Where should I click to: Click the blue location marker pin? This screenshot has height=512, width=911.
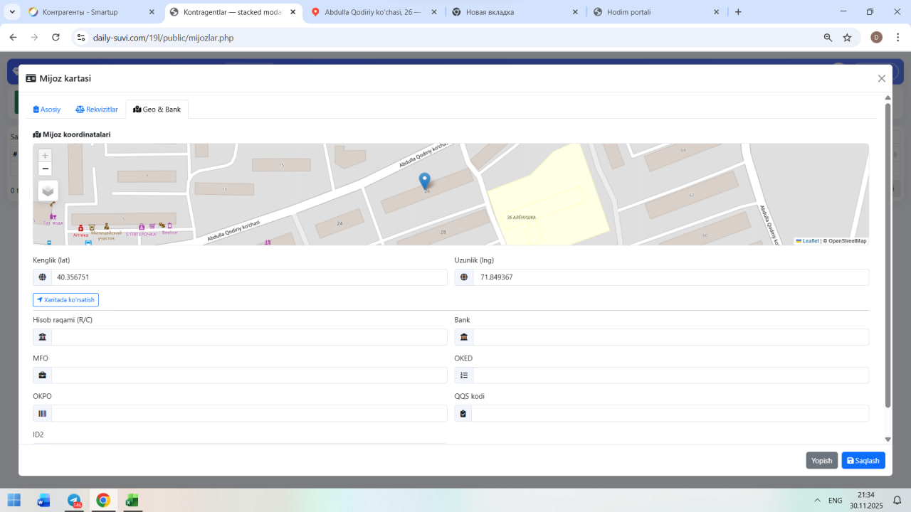(x=424, y=181)
